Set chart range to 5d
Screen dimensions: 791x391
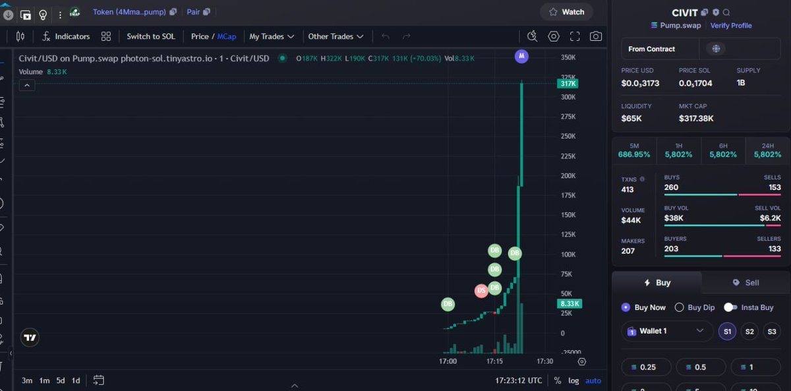(x=61, y=380)
